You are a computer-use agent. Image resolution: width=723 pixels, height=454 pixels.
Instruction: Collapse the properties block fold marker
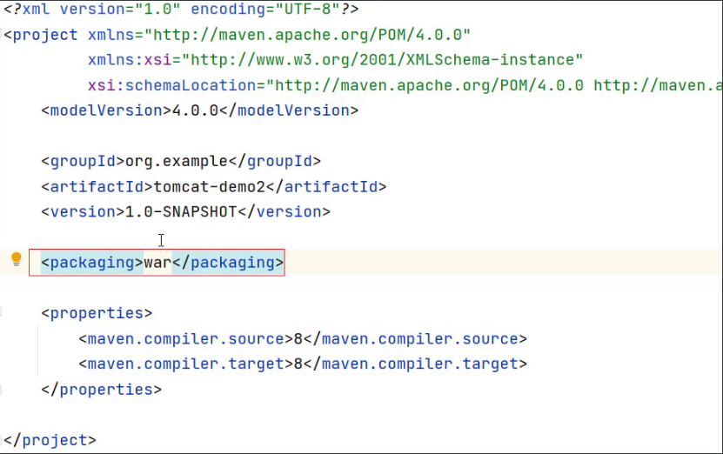click(x=1, y=312)
